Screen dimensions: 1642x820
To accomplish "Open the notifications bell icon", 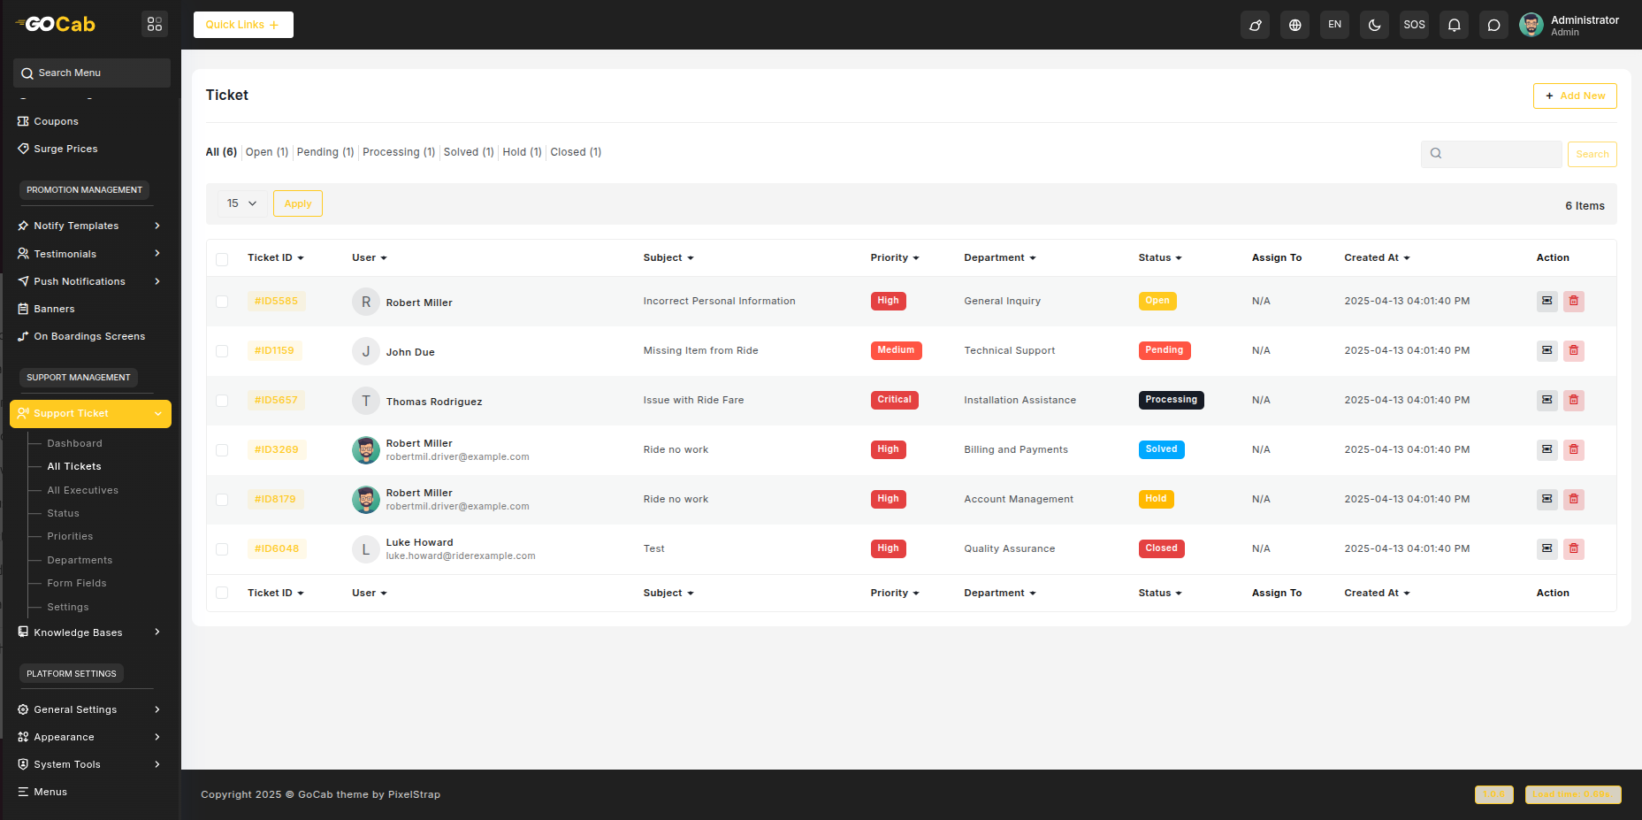I will pos(1454,25).
